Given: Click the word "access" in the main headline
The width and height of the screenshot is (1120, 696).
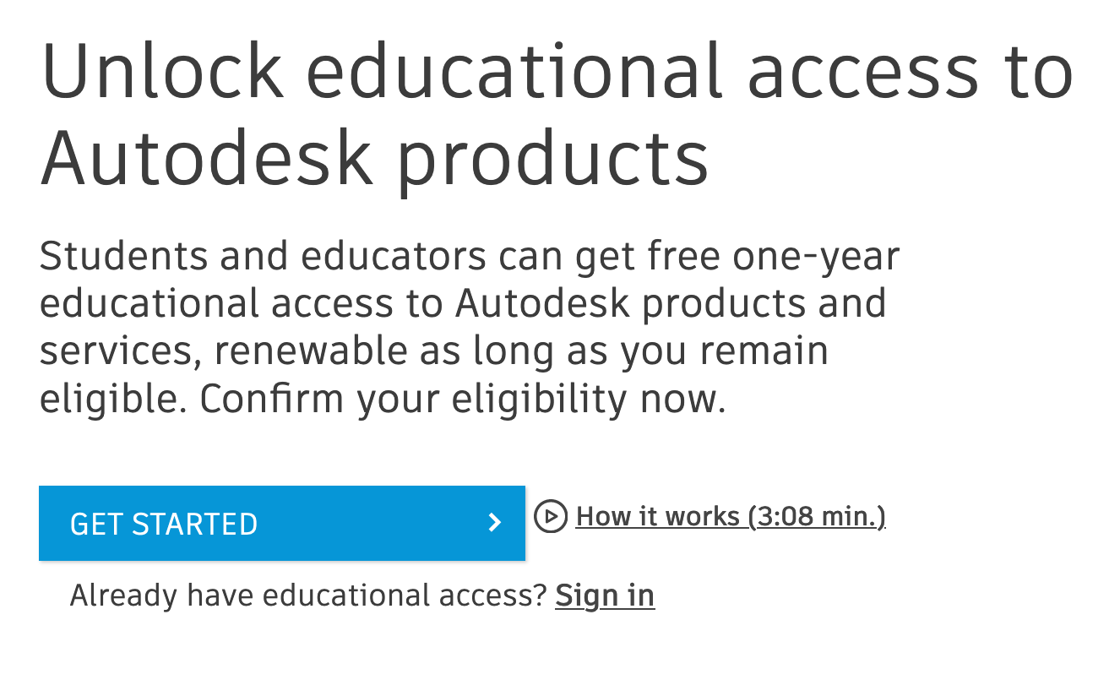Looking at the screenshot, I should pos(862,72).
